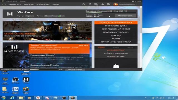178x100 pixels.
Task: Open ПРИВЯЗКА К ТЕЛЕФОНУ link
Action: click(116, 32)
